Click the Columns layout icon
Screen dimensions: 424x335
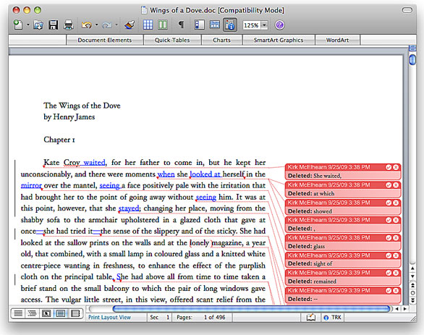tap(163, 25)
